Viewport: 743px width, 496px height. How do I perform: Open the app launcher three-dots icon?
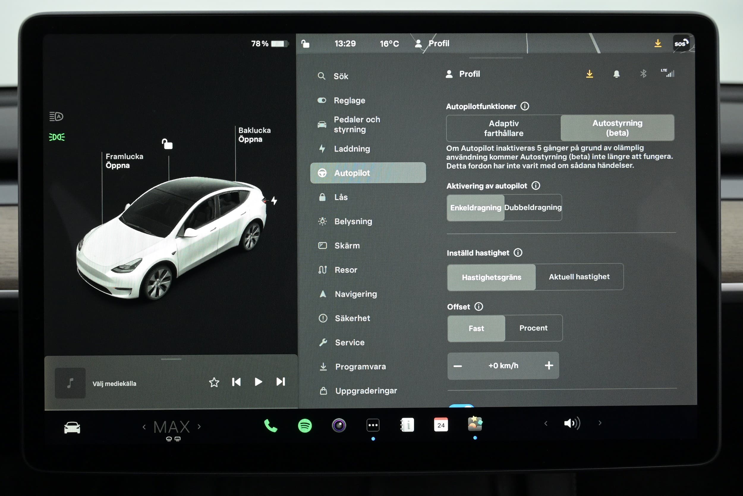[x=373, y=425]
